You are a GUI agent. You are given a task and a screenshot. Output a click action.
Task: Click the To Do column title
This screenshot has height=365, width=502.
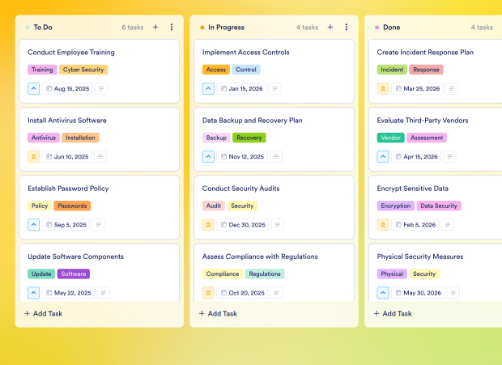[42, 27]
